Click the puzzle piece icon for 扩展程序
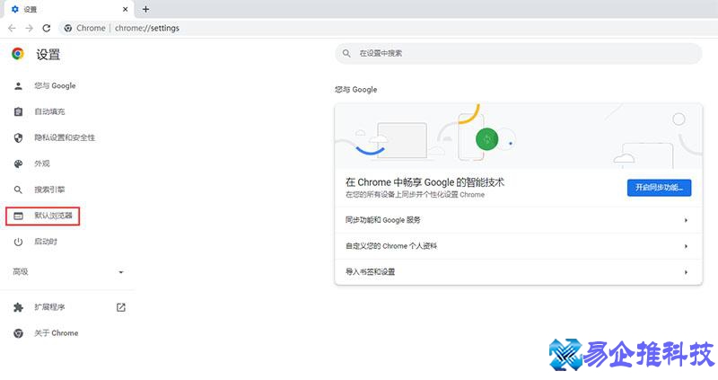This screenshot has width=718, height=380. pos(18,307)
